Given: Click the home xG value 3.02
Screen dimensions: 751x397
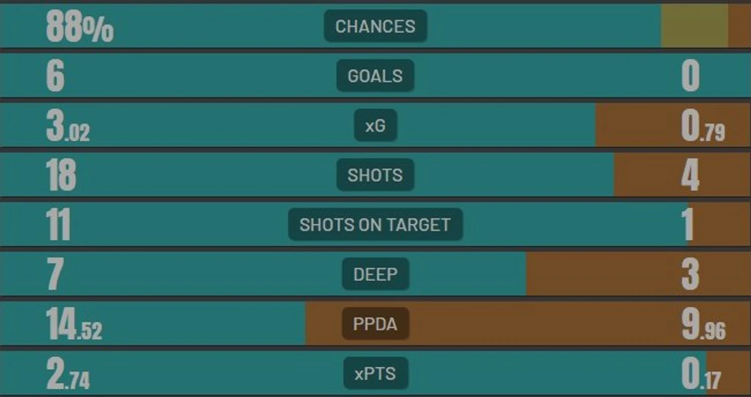Looking at the screenshot, I should click(x=68, y=126).
